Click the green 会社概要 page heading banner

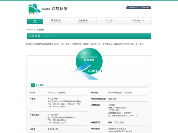point(89,36)
